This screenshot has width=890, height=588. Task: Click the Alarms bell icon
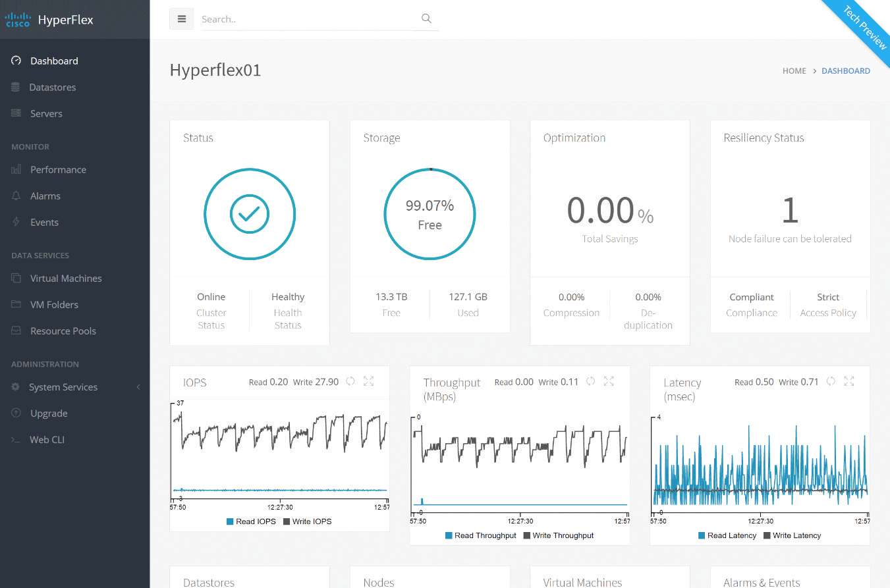16,196
